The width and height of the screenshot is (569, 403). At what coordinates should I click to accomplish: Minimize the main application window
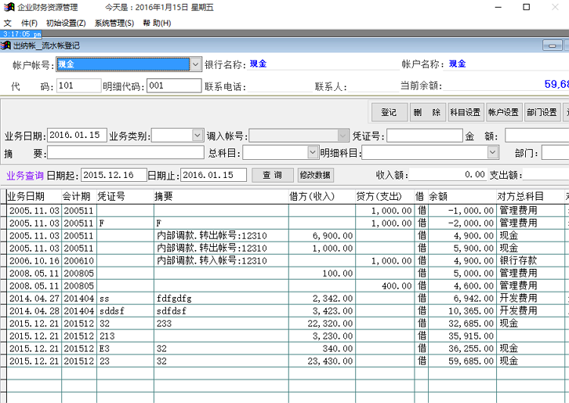[498, 7]
